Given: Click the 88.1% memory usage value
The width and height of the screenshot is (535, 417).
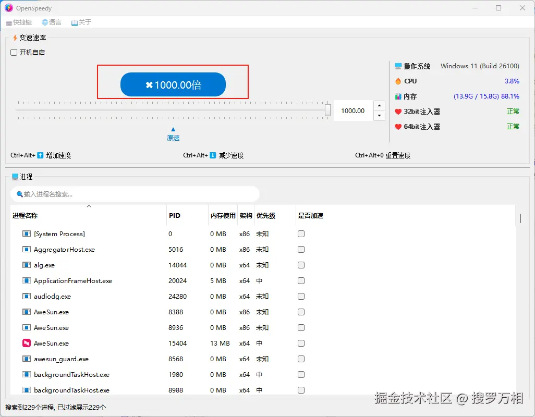Looking at the screenshot, I should click(x=510, y=96).
